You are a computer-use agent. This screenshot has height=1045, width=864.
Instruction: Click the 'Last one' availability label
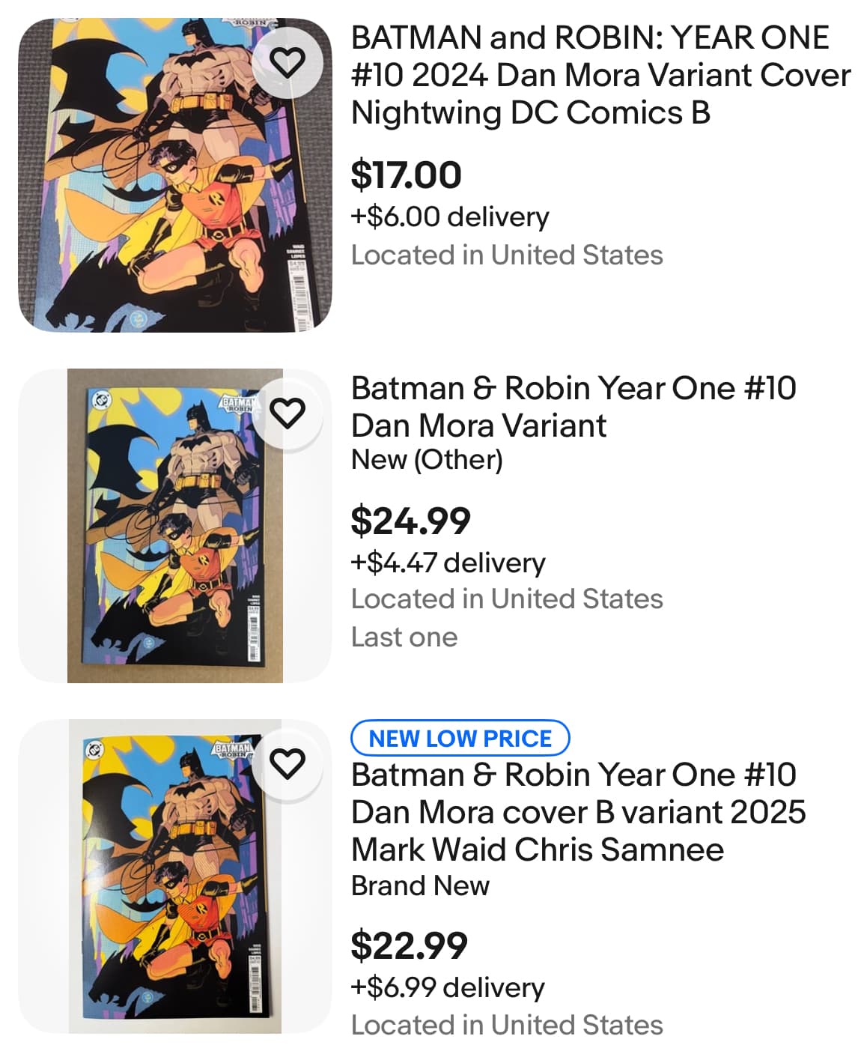coord(404,637)
